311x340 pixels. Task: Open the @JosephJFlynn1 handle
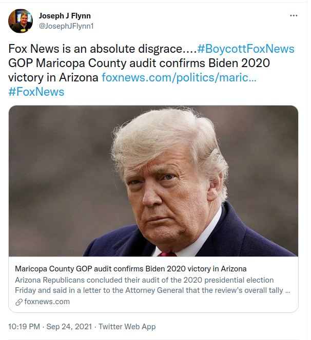point(66,26)
